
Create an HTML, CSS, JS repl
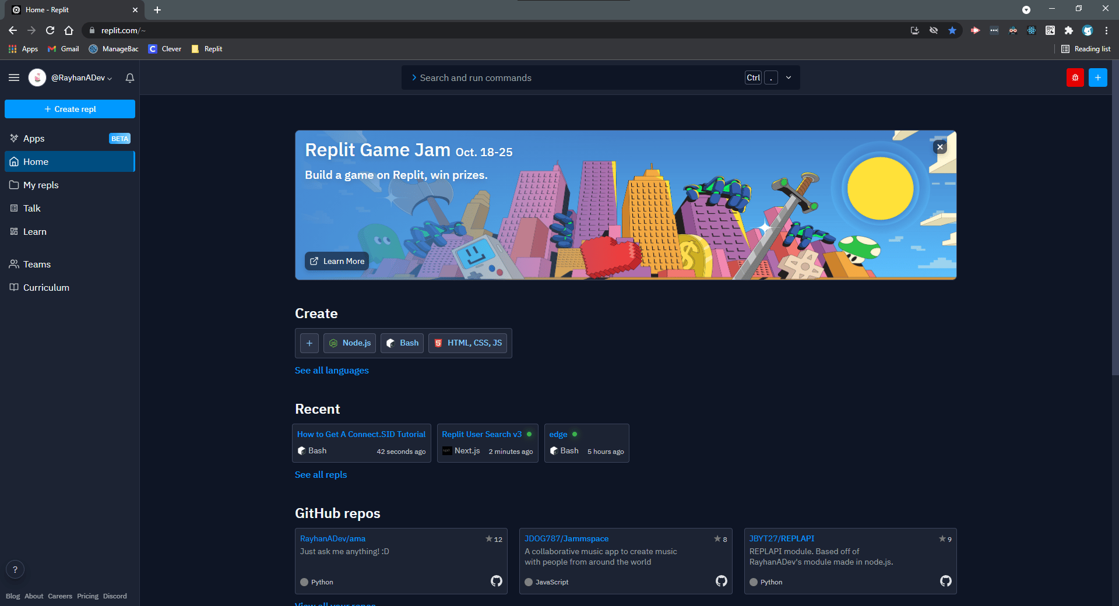pyautogui.click(x=468, y=343)
